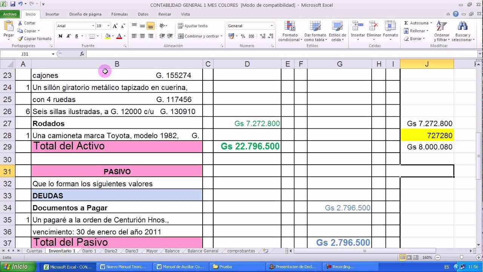Open Ordenar y filtrar menu
483x272 pixels.
(x=442, y=31)
